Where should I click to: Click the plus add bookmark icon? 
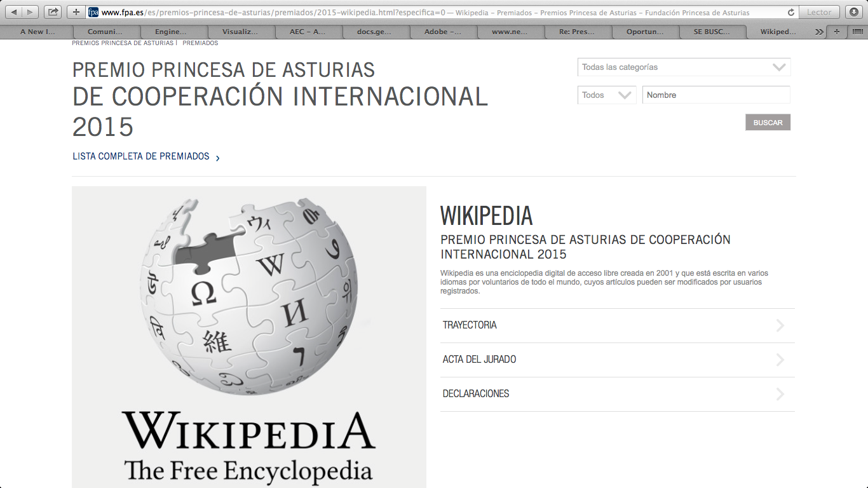pos(76,12)
